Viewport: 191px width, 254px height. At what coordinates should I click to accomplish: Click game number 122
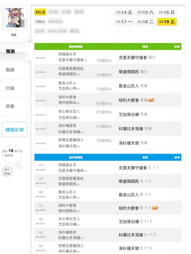(41, 219)
